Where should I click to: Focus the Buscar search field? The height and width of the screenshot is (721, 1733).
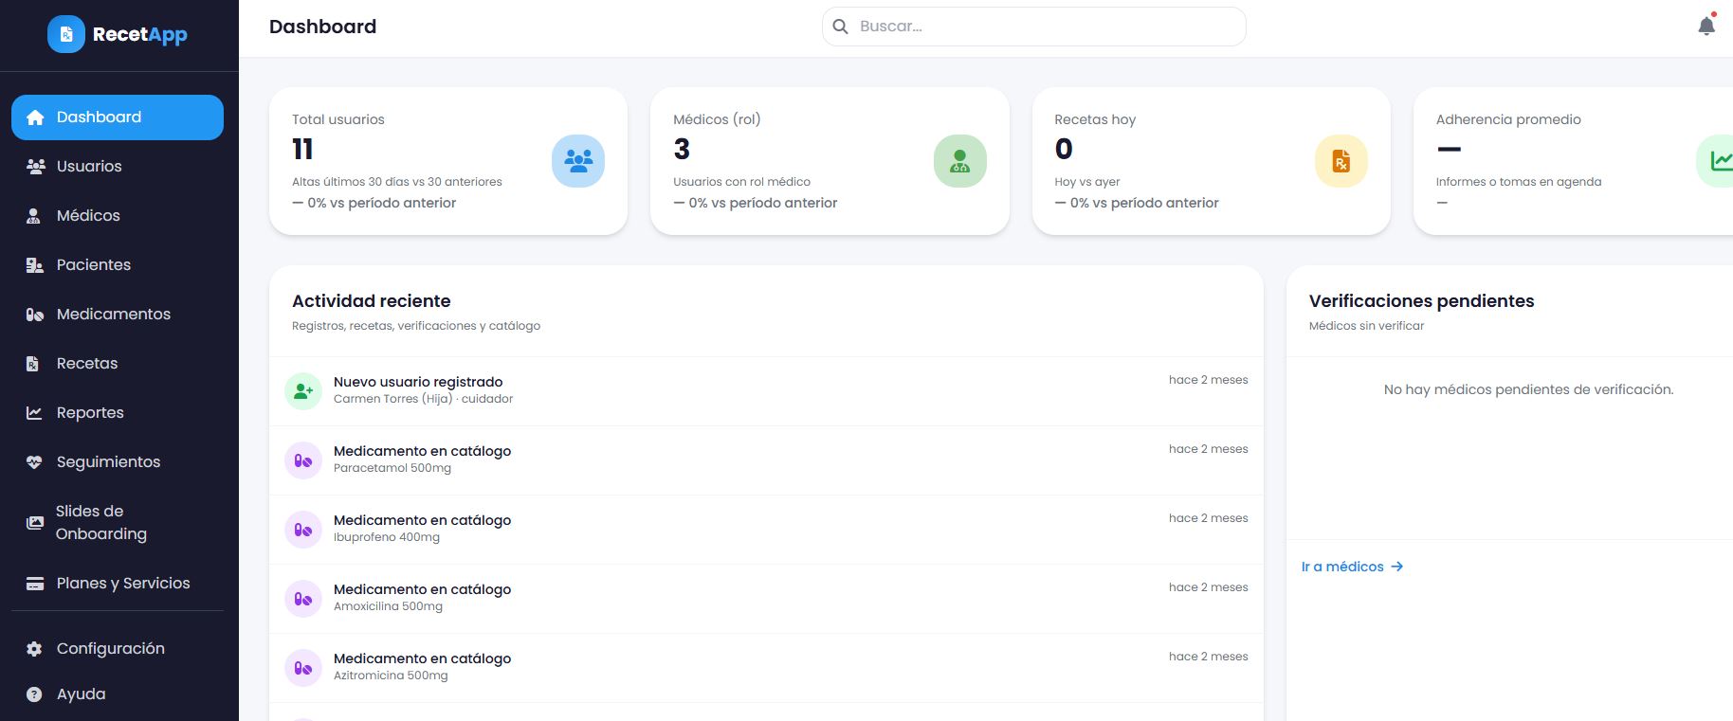point(1034,27)
